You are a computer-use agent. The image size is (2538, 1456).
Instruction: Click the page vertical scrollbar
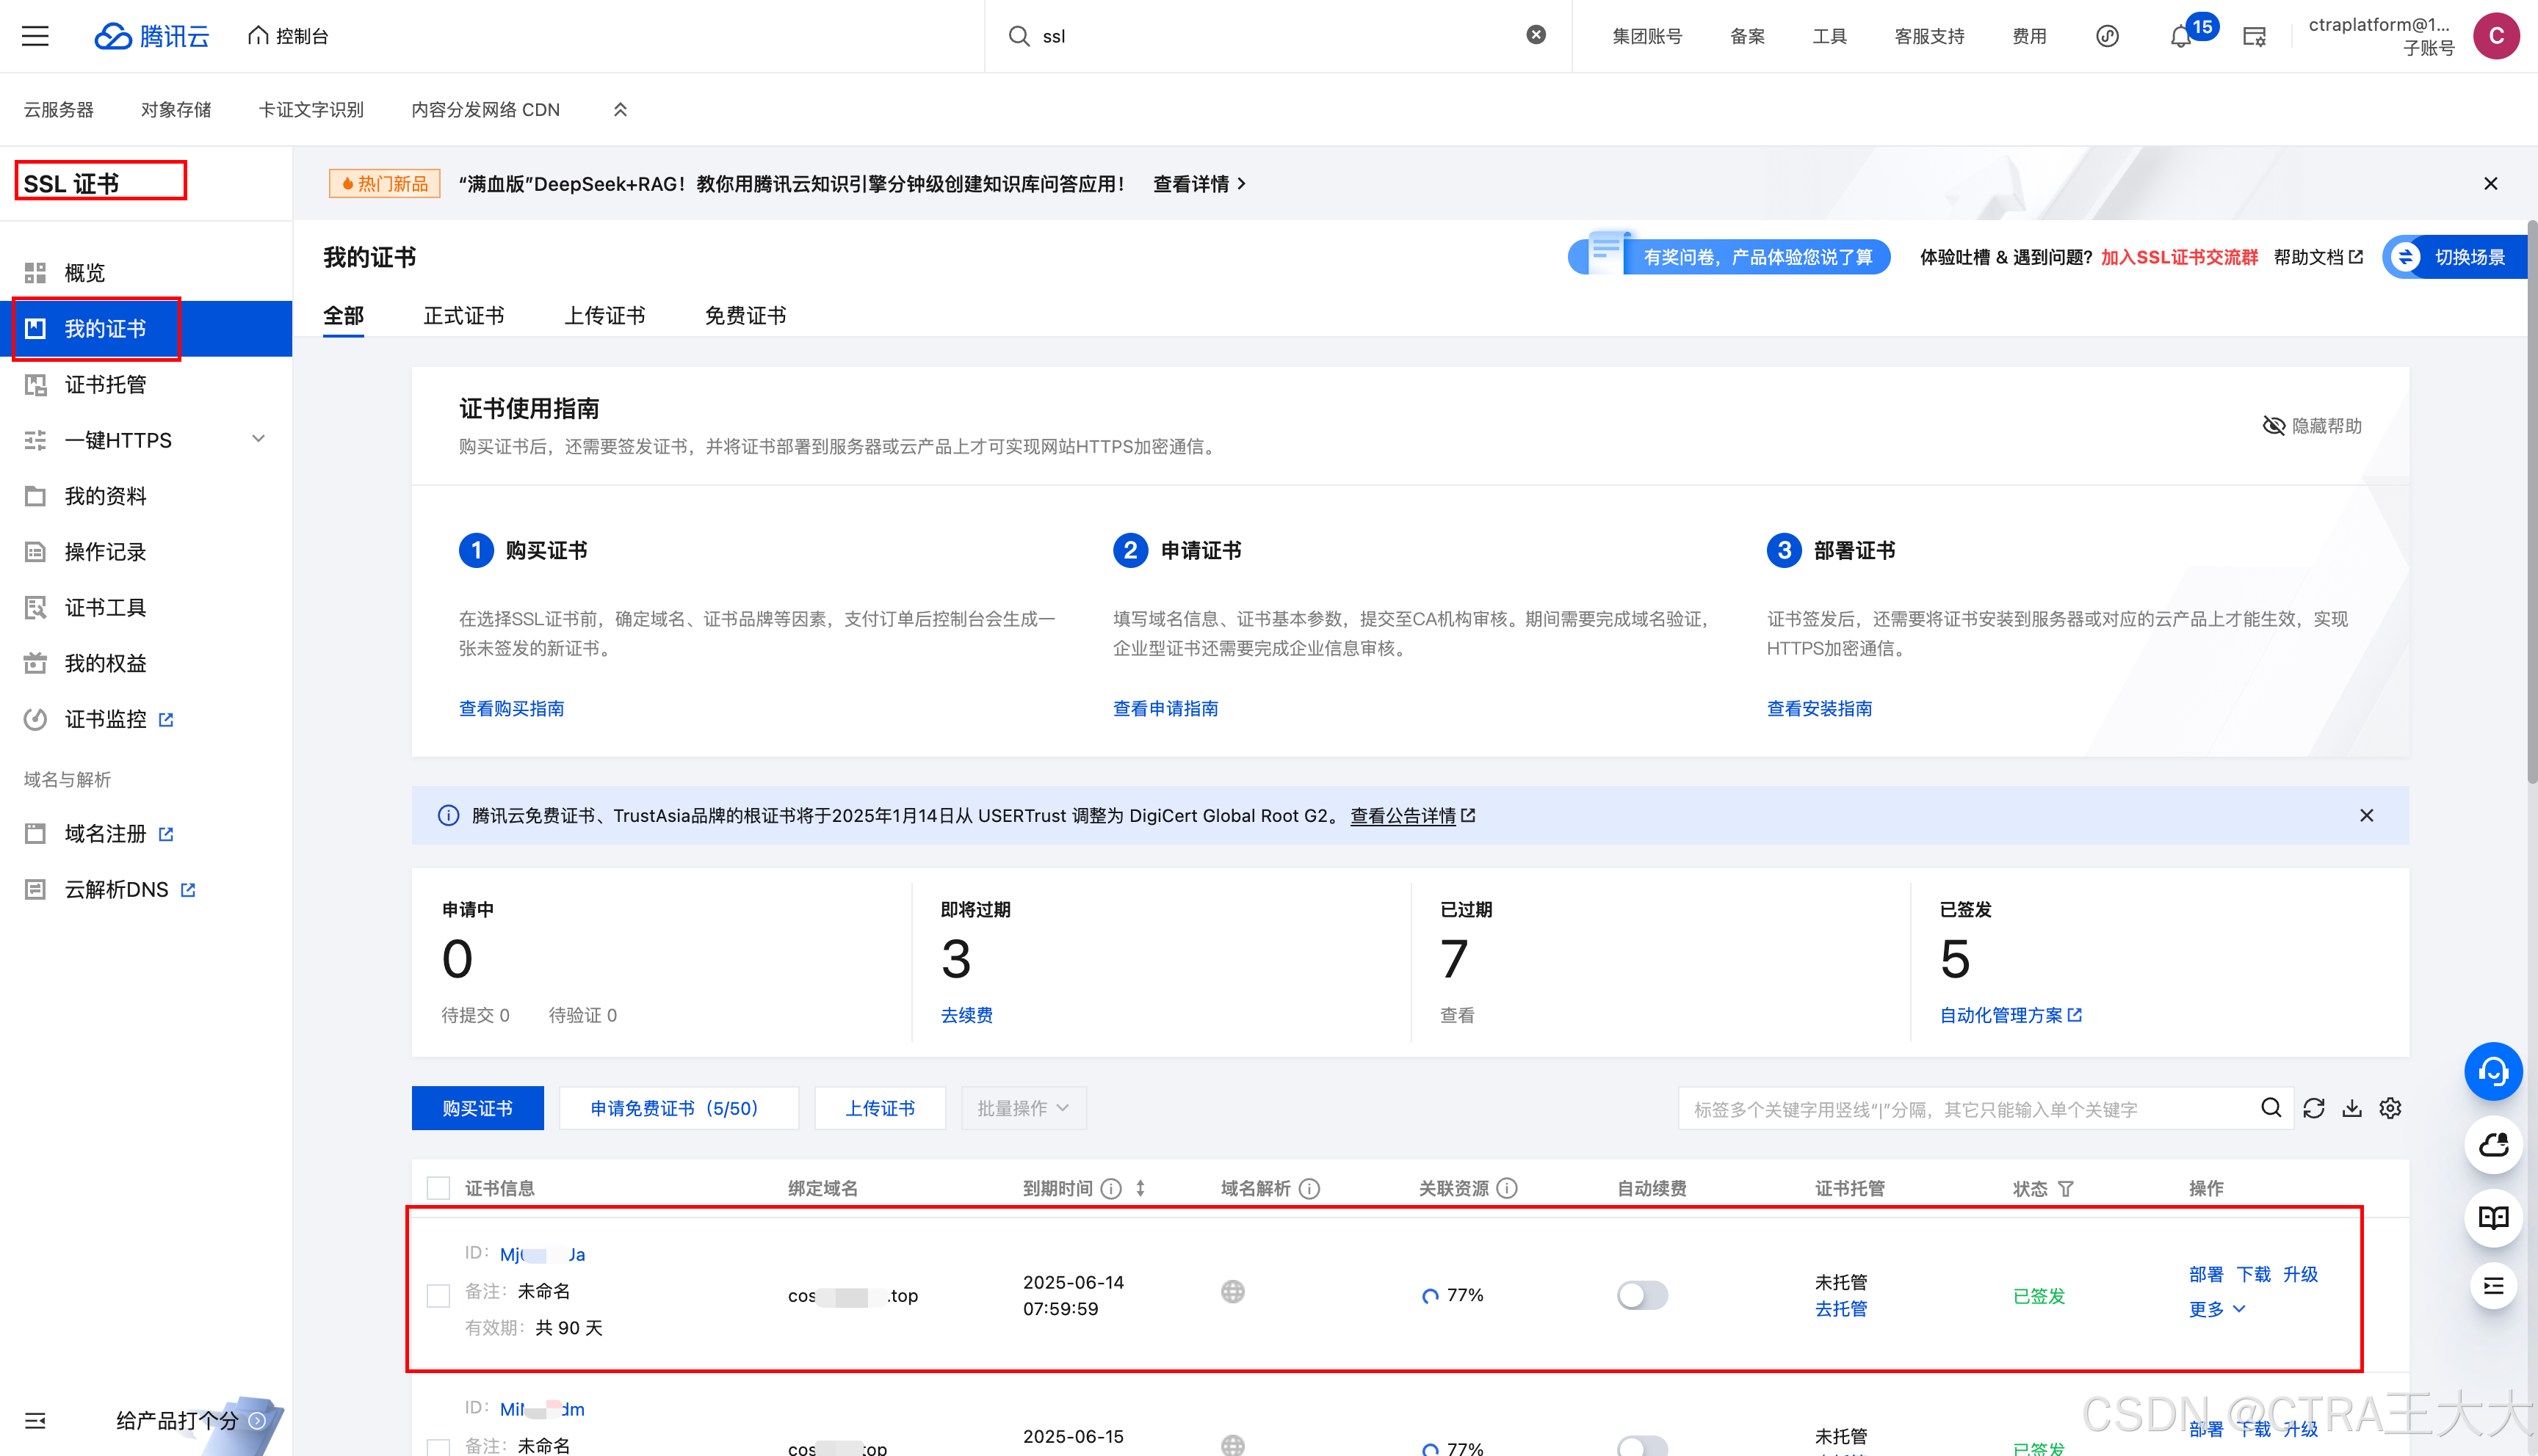pyautogui.click(x=2531, y=500)
